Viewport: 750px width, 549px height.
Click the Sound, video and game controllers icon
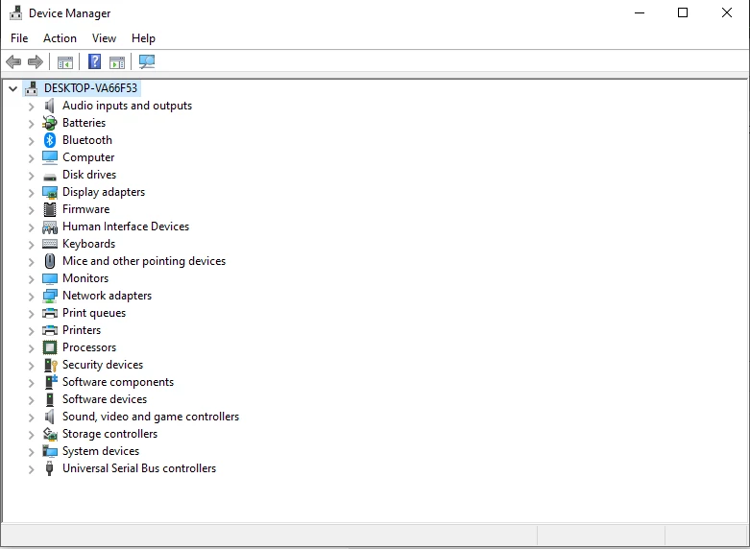[50, 417]
